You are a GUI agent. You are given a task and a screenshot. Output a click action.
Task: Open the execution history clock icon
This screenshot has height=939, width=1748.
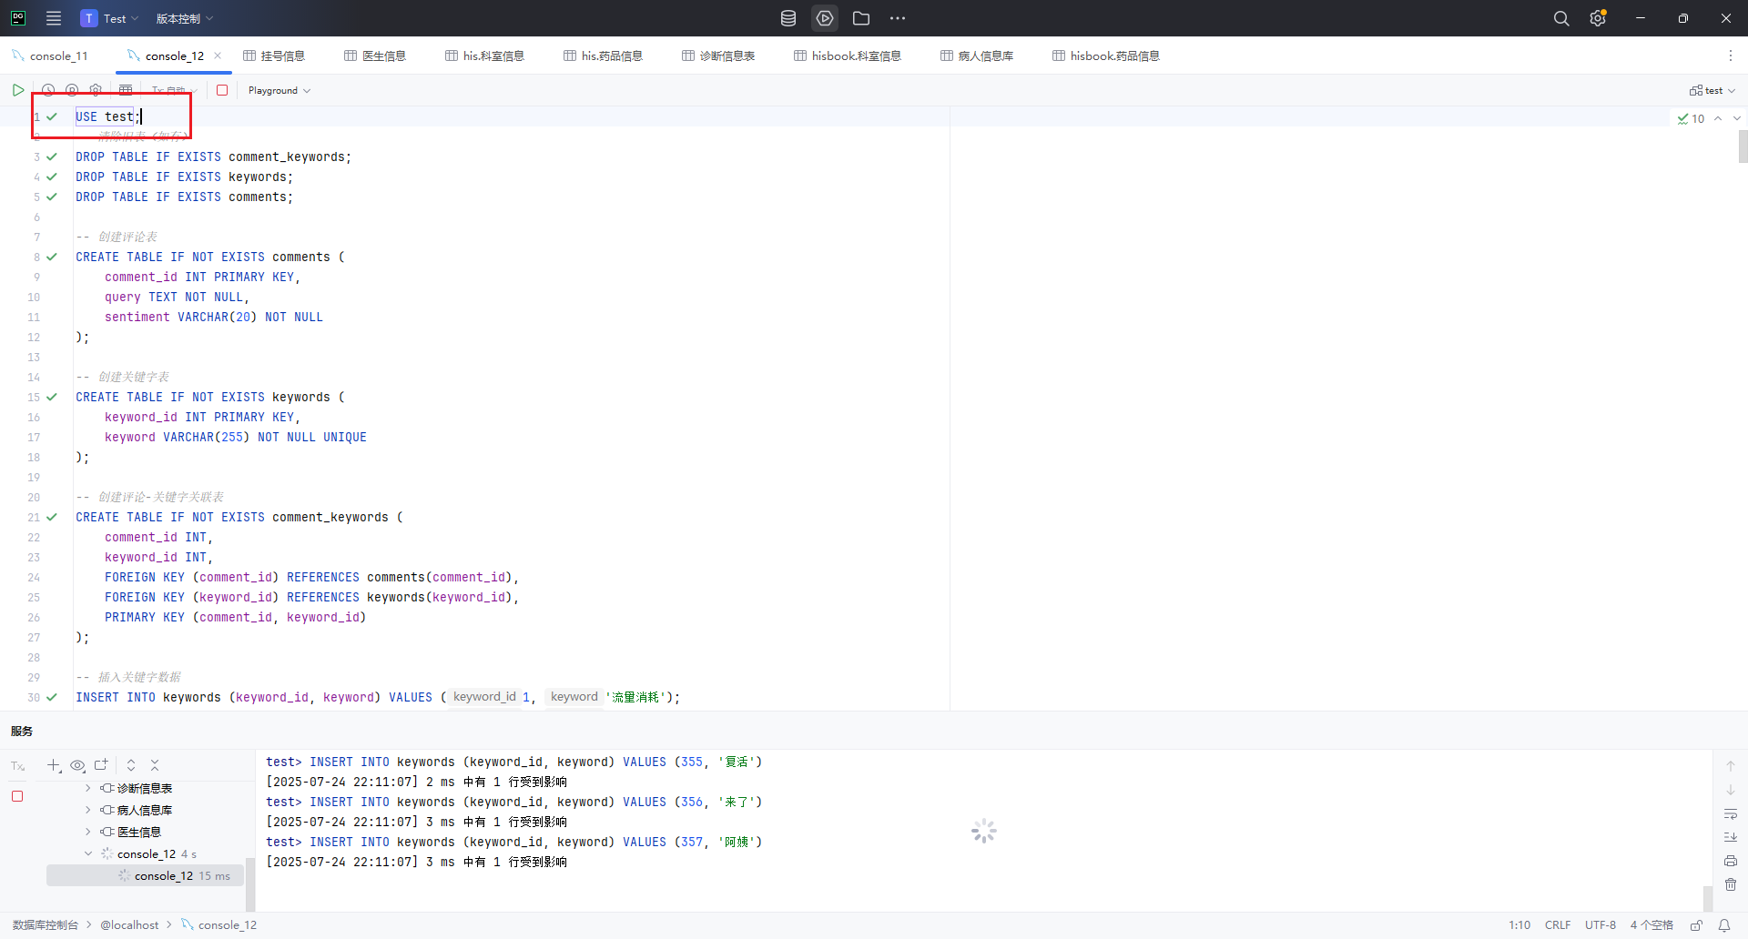[47, 90]
